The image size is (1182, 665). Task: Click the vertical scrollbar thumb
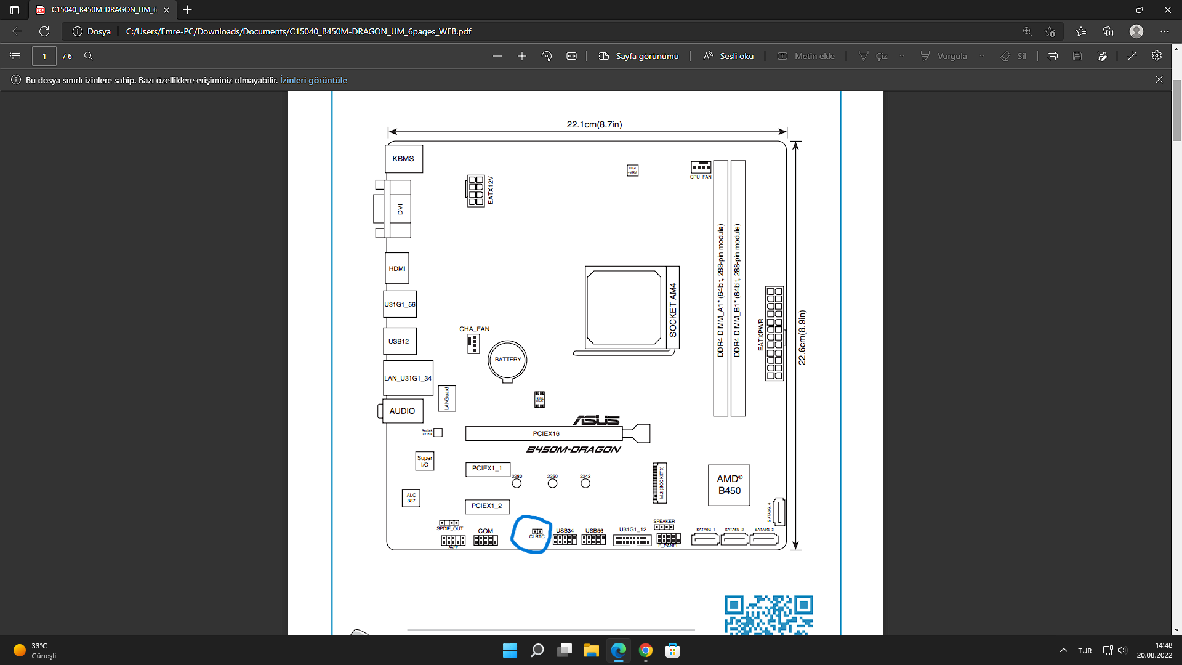1176,111
